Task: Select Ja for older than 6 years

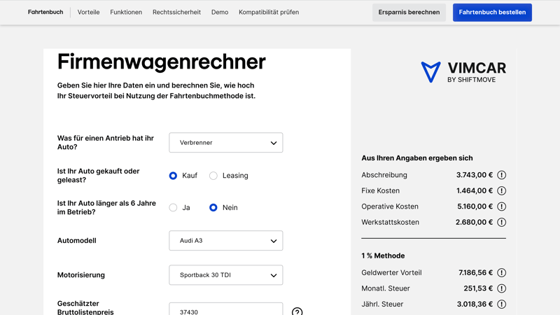Action: (173, 208)
